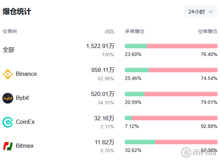Click the 空单爆仓 column header
The height and width of the screenshot is (162, 220).
[x=208, y=31]
